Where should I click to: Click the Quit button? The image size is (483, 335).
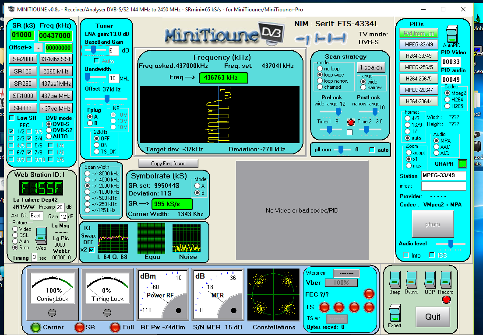(433, 317)
